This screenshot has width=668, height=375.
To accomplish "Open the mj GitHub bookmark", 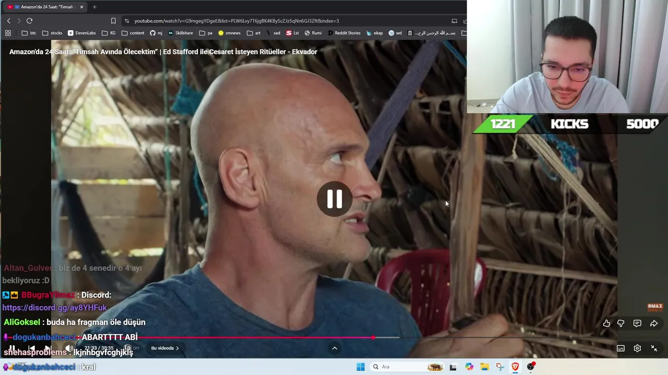I will [x=156, y=33].
